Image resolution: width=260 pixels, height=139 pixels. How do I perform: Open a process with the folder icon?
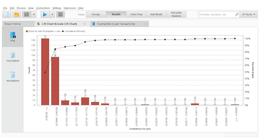16,14
